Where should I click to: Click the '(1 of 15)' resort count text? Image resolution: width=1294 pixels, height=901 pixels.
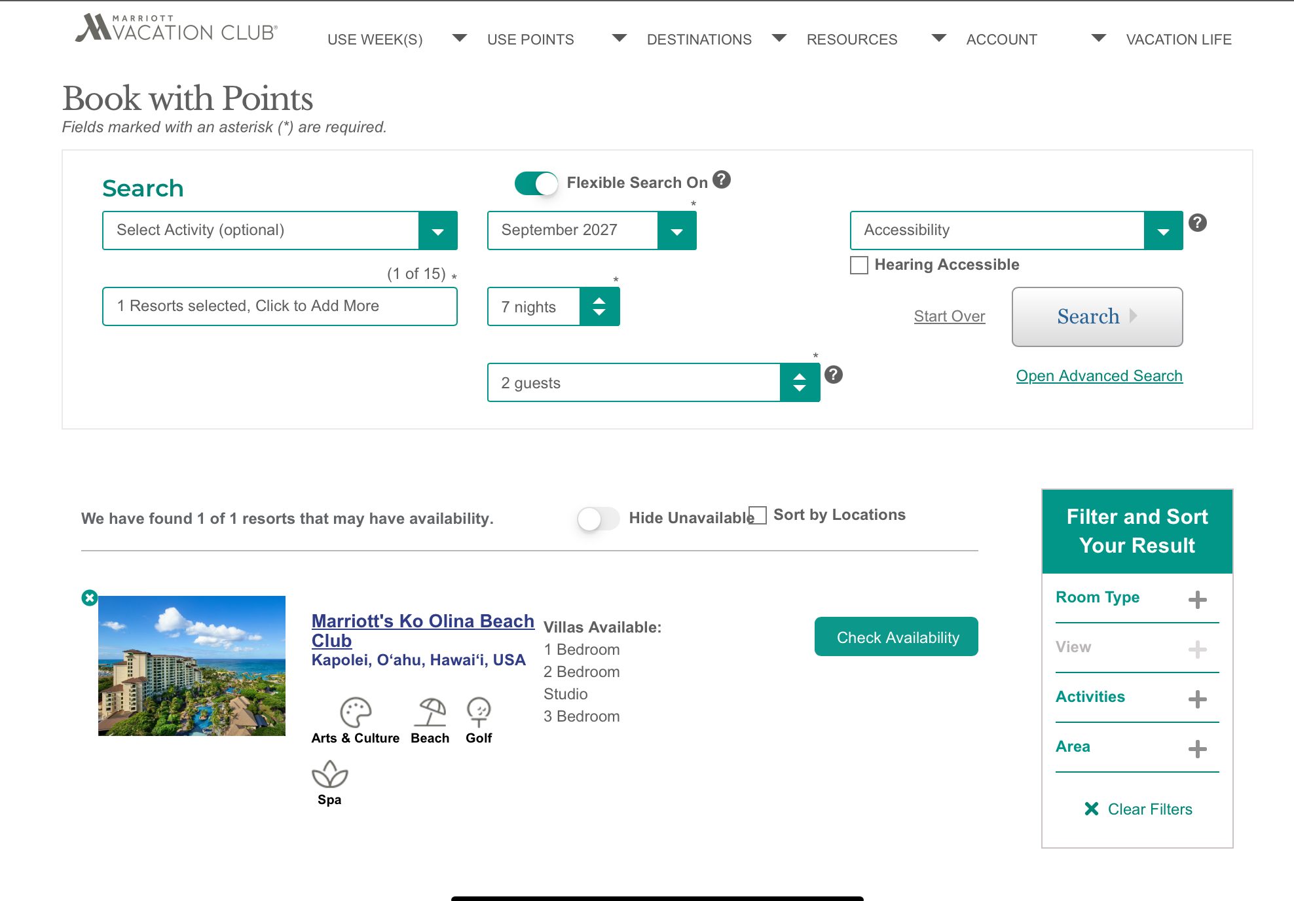(416, 274)
